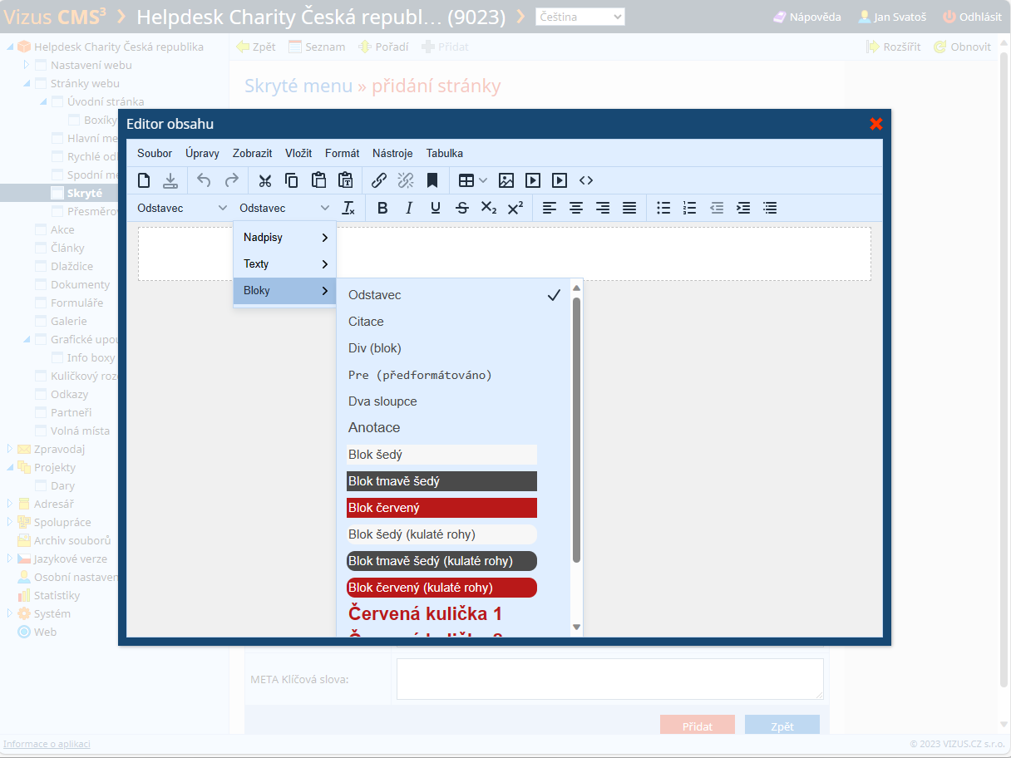Click the META Klíčová slova text field
Viewport: 1011px width, 758px height.
click(x=610, y=679)
